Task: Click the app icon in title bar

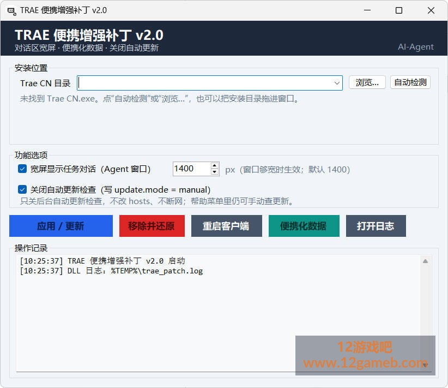Action: pyautogui.click(x=11, y=11)
